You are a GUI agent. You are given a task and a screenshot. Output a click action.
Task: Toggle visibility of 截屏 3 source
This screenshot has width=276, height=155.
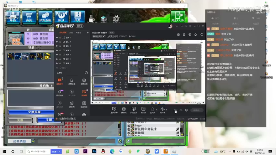57,50
